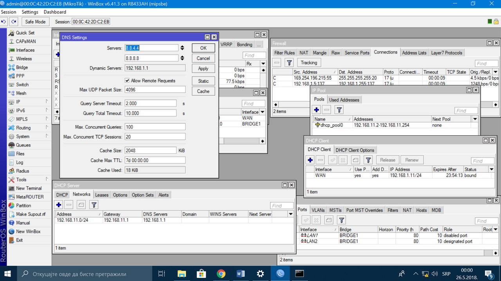This screenshot has height=281, width=501.
Task: Switch to Used Addresses tab in IP Pool
Action: tap(344, 100)
